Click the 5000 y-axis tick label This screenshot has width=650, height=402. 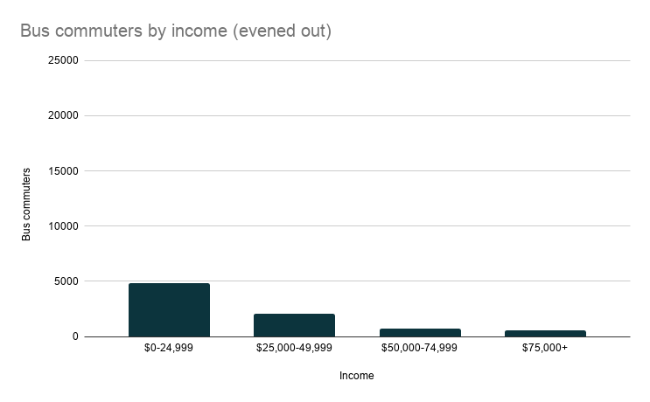click(x=67, y=281)
